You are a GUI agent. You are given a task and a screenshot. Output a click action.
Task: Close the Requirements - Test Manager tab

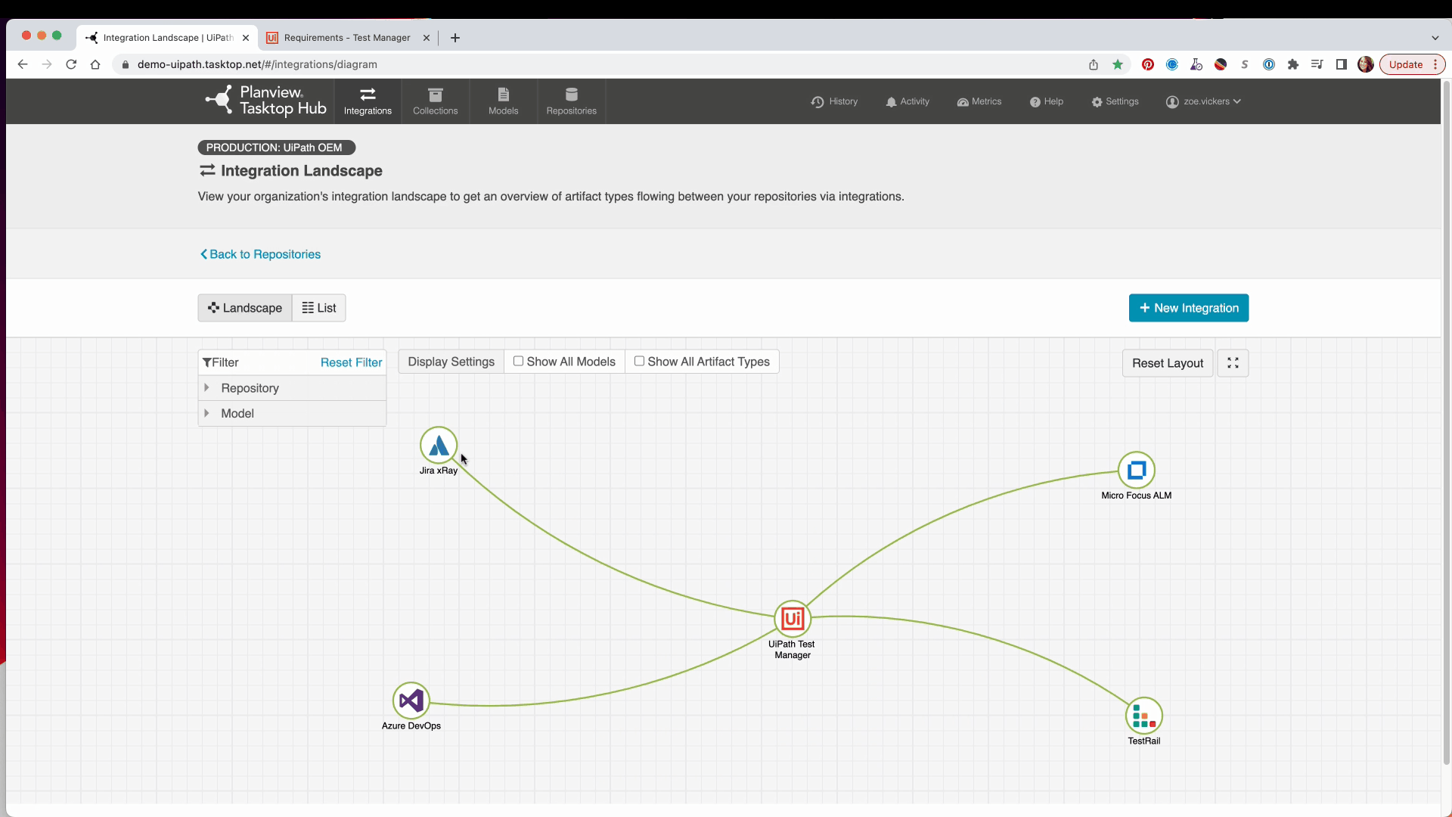point(427,38)
